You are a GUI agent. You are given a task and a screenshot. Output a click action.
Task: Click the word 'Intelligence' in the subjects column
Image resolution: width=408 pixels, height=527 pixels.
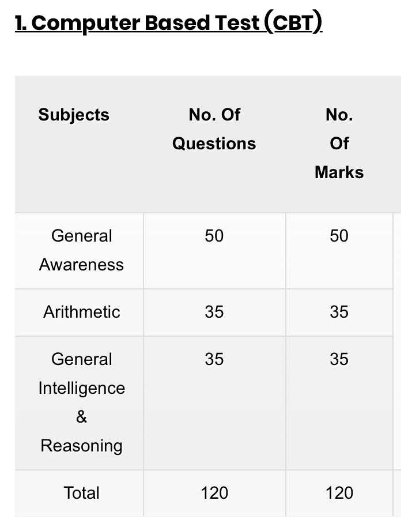(81, 388)
